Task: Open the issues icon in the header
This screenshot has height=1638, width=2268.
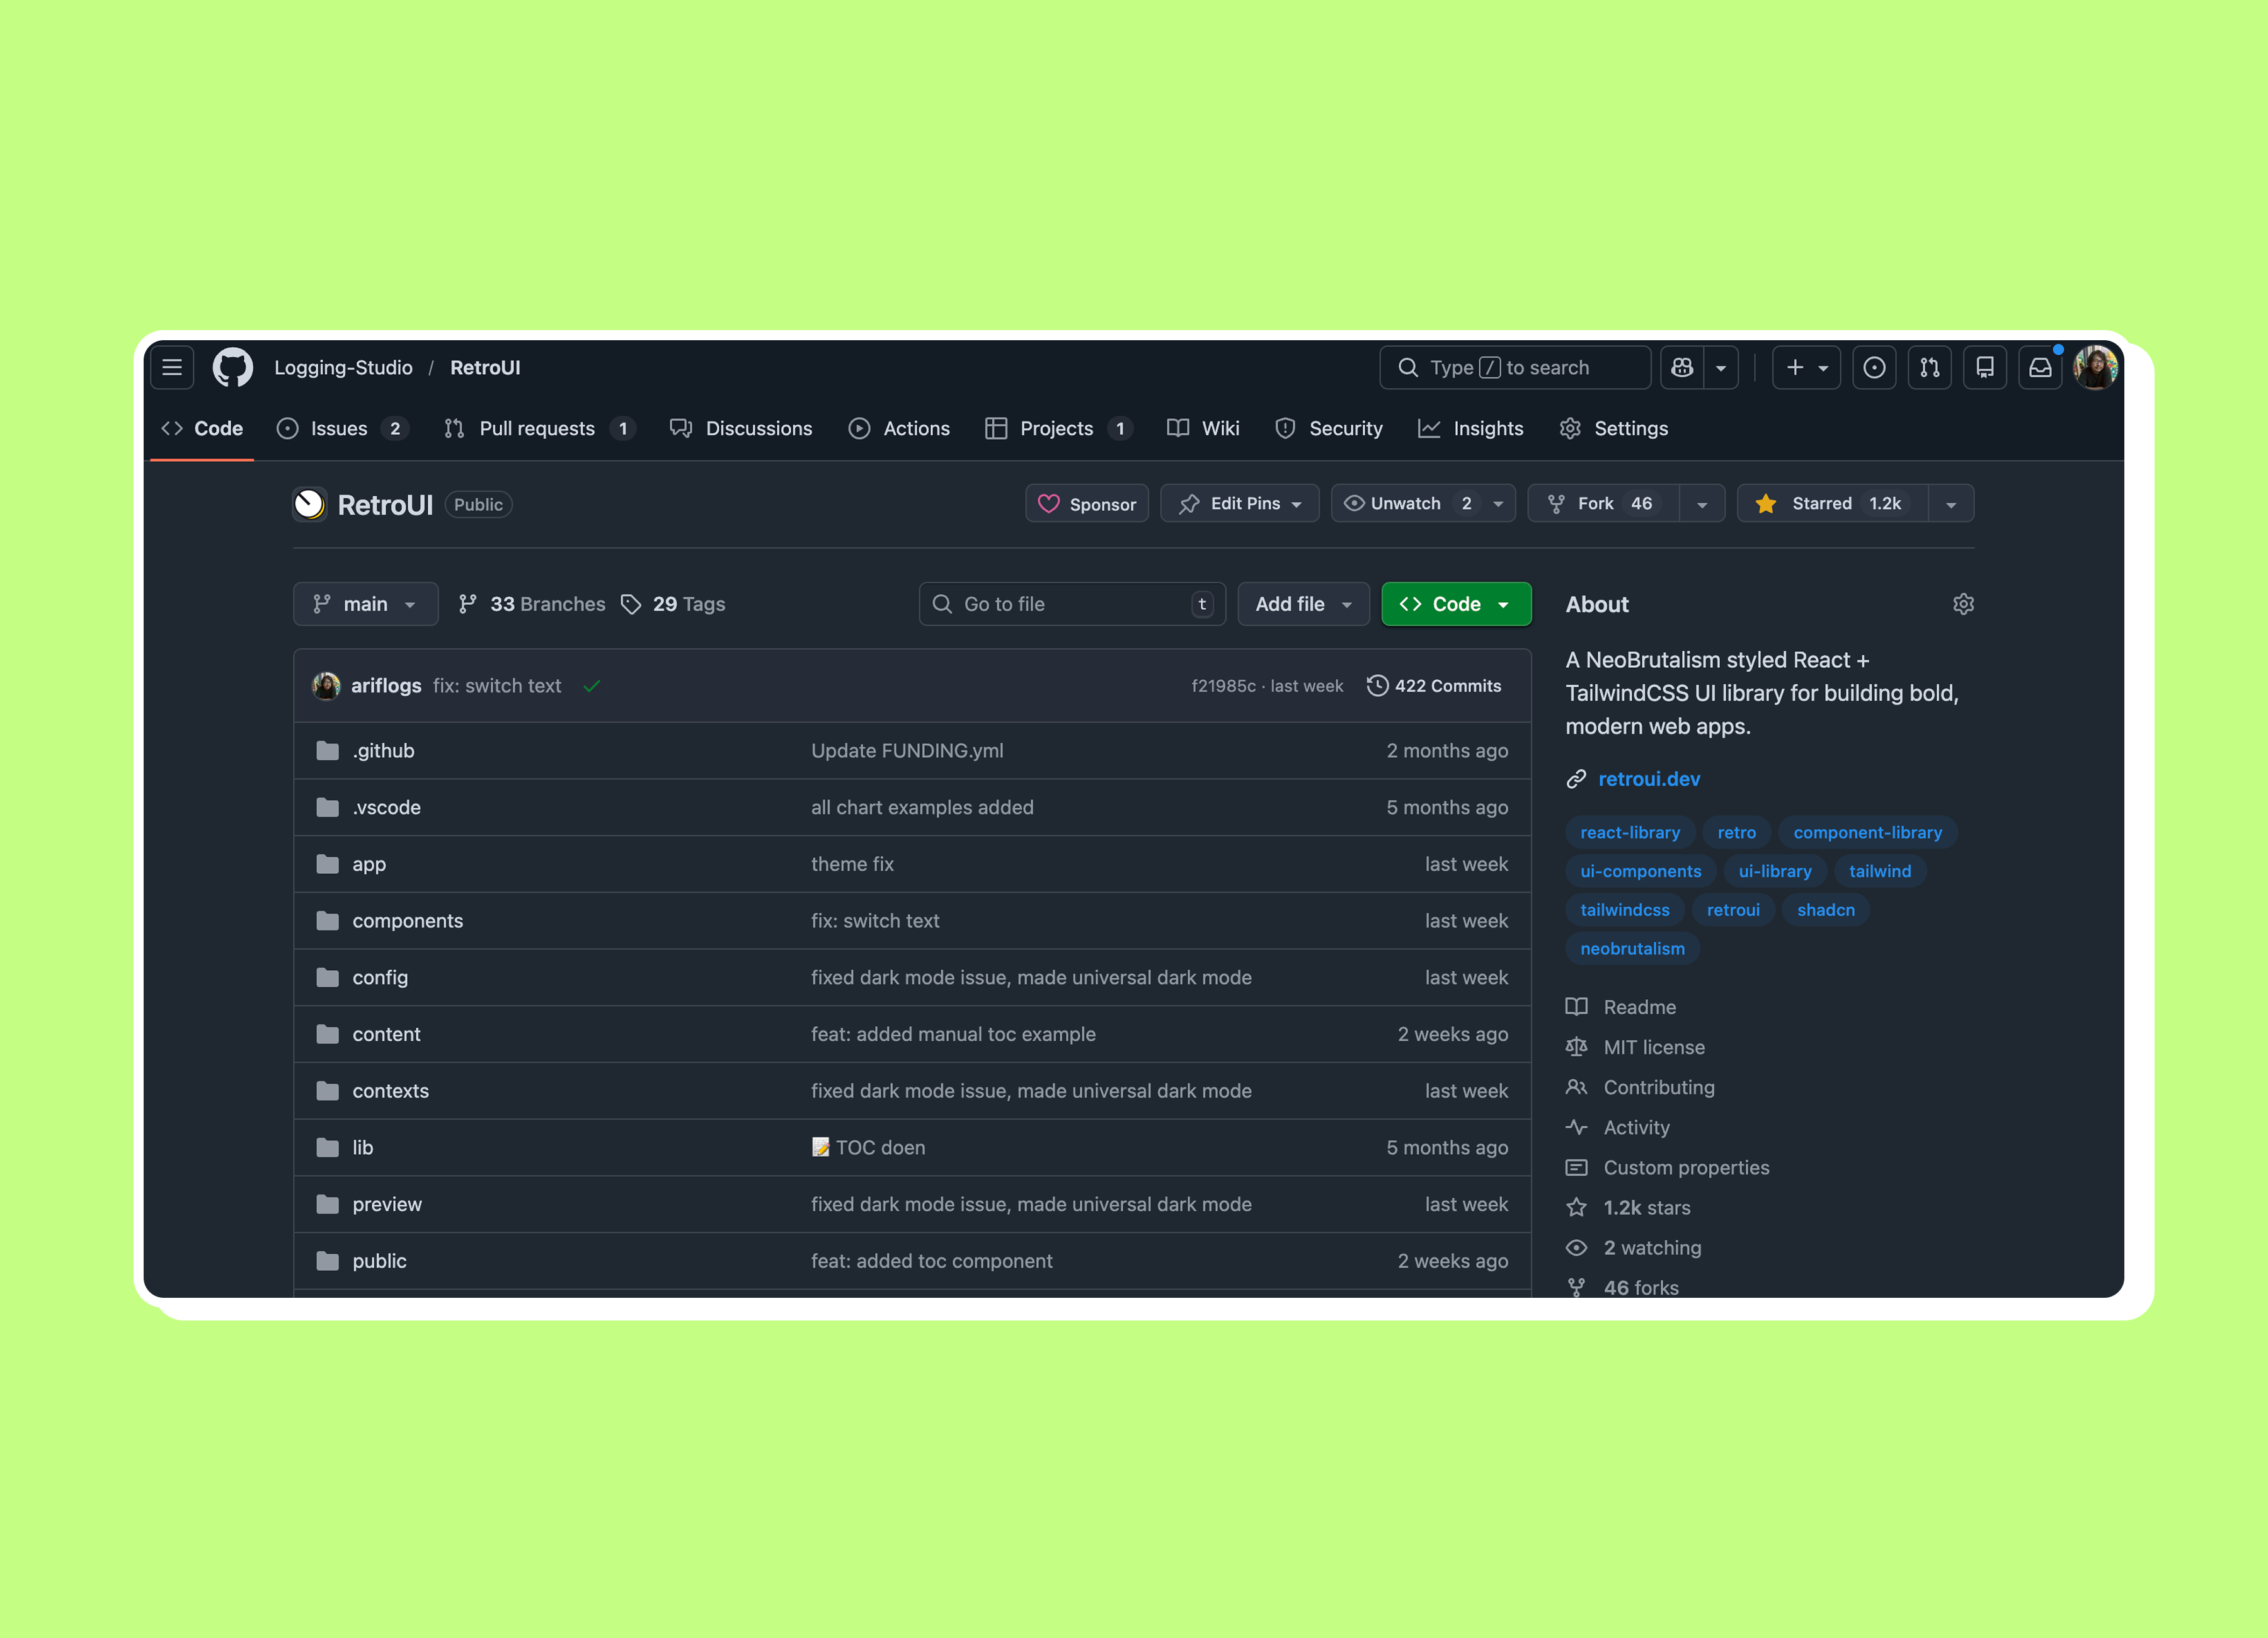Action: [1874, 367]
